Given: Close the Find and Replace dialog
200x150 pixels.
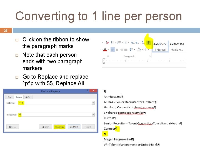Looking at the screenshot, I should [x=93, y=91].
